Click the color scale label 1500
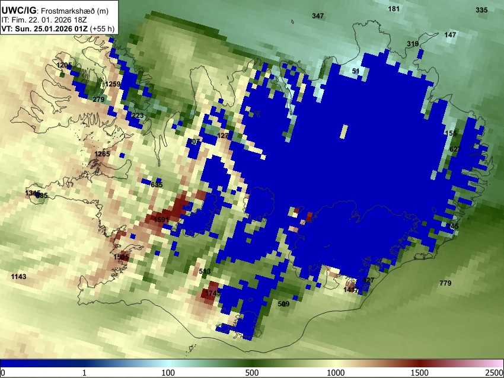This screenshot has width=504, height=378. [x=420, y=373]
